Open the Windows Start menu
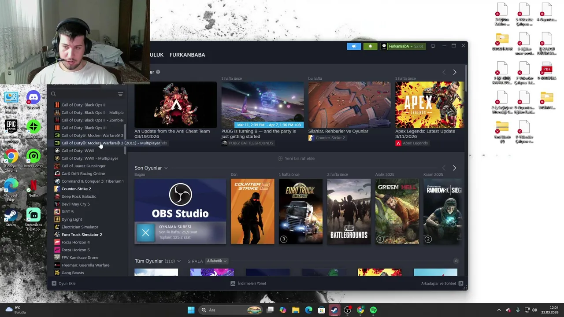This screenshot has height=317, width=564. (x=191, y=310)
